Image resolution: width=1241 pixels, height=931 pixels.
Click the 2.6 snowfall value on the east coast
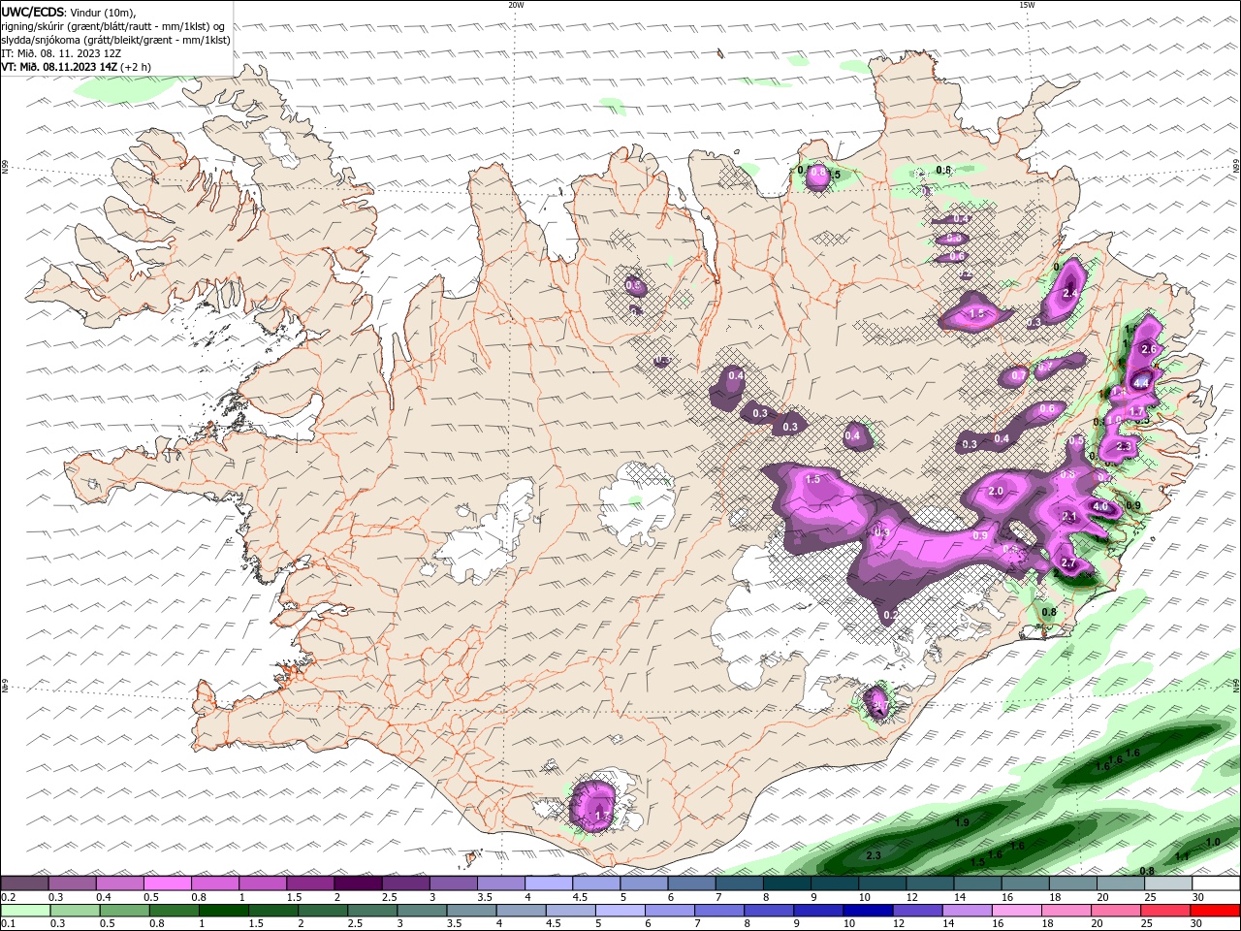coord(1150,349)
